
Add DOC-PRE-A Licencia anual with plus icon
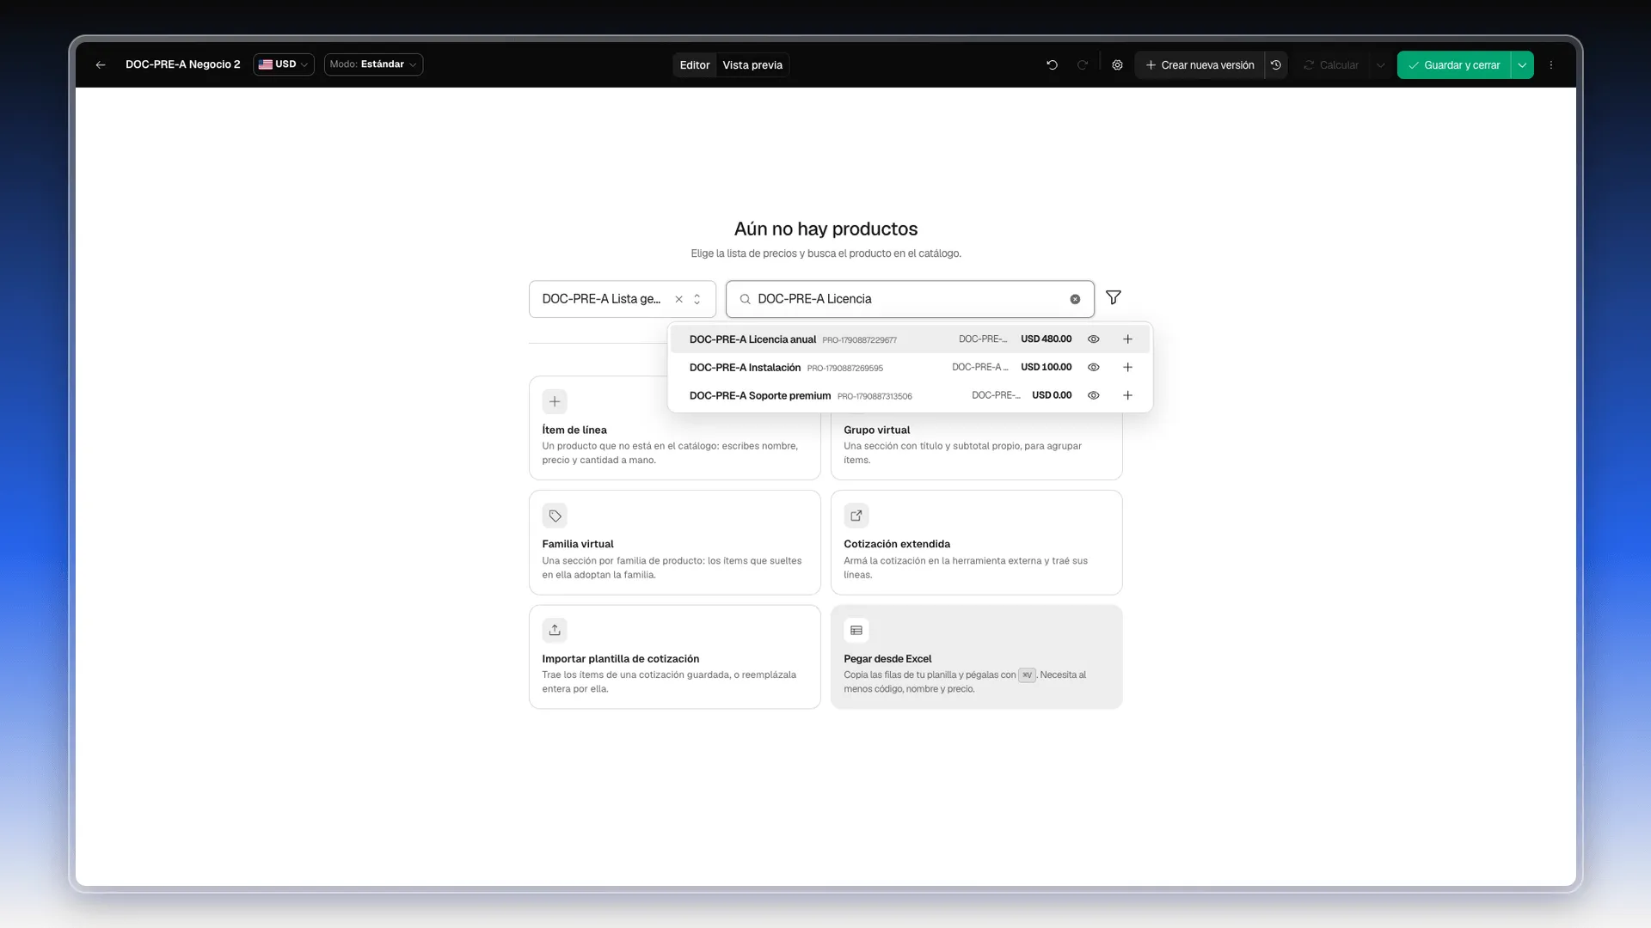tap(1127, 339)
